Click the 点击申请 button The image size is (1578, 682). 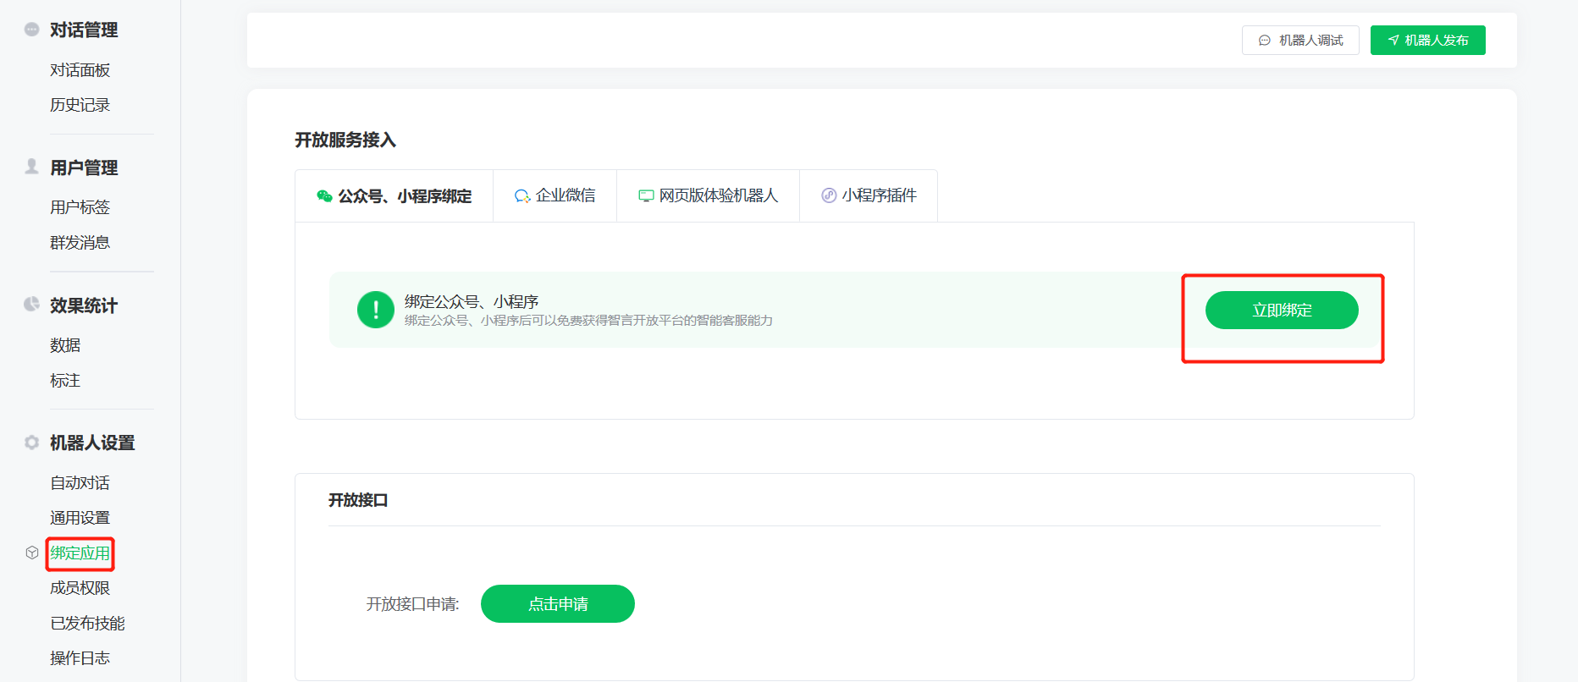[x=558, y=603]
